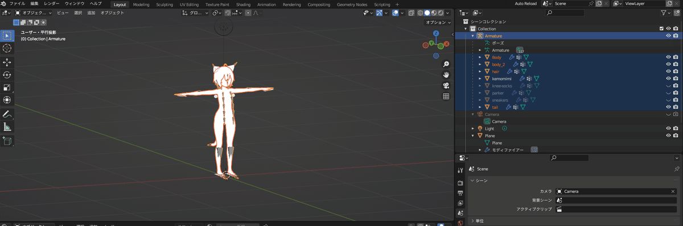Click the Z axis on navigation gizmo

click(x=436, y=34)
